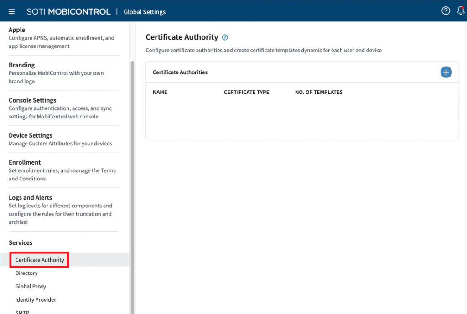Viewport: 467px width, 314px height.
Task: Open Device Settings section
Action: click(30, 135)
